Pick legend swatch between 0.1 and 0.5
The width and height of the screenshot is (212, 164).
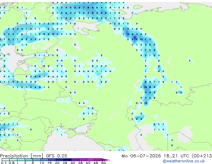[x=6, y=160]
